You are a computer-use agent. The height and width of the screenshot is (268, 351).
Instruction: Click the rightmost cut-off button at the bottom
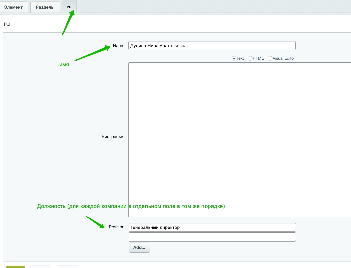click(x=68, y=267)
